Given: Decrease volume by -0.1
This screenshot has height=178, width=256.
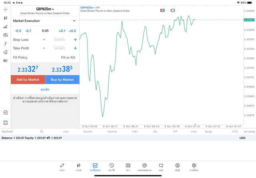Looking at the screenshot, I should [x=28, y=31].
